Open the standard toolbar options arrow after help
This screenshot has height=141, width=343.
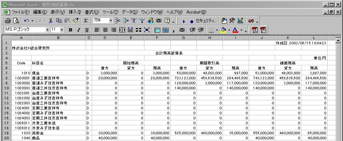pyautogui.click(x=173, y=22)
